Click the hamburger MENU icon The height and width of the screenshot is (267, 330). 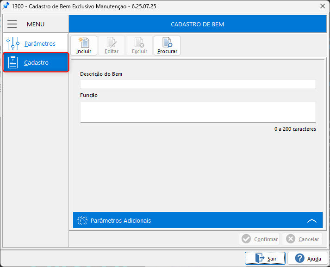(12, 24)
